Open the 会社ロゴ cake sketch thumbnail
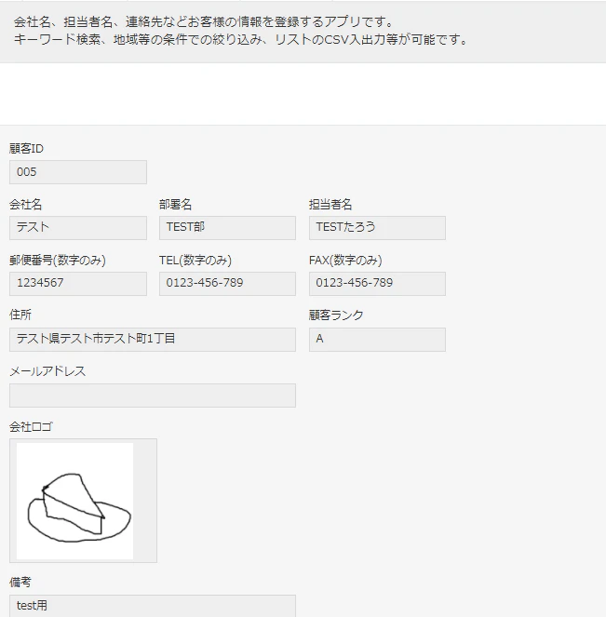This screenshot has width=606, height=617. (74, 501)
